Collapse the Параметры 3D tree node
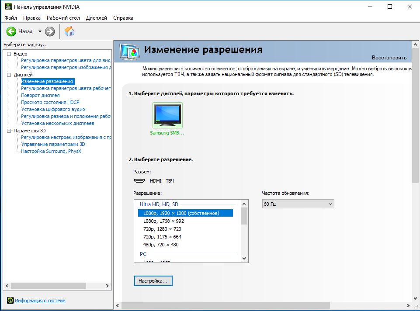 point(9,131)
